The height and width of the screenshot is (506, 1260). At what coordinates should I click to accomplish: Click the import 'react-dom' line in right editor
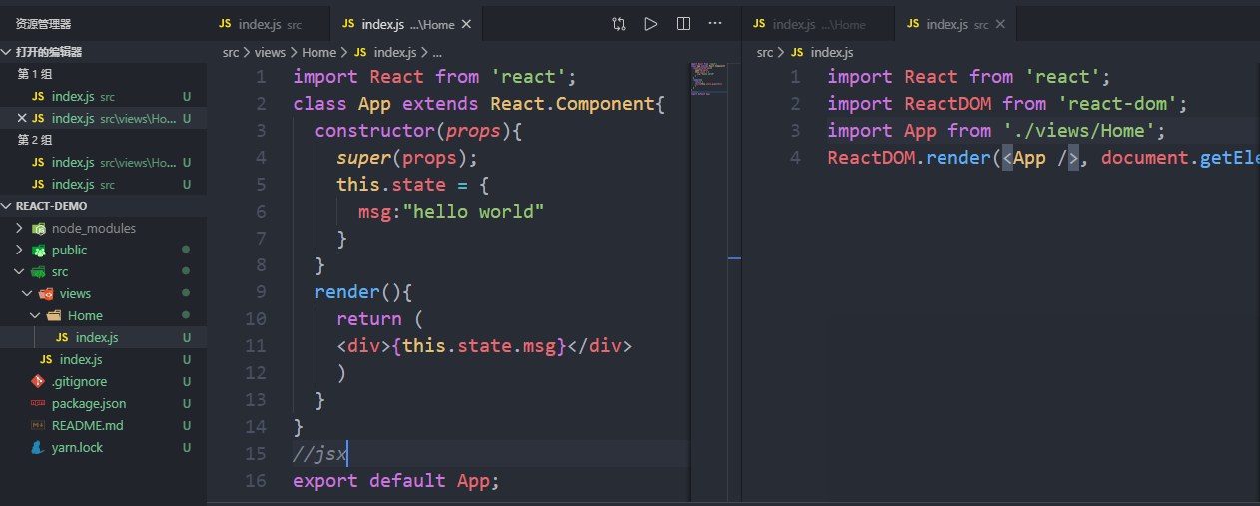1007,104
